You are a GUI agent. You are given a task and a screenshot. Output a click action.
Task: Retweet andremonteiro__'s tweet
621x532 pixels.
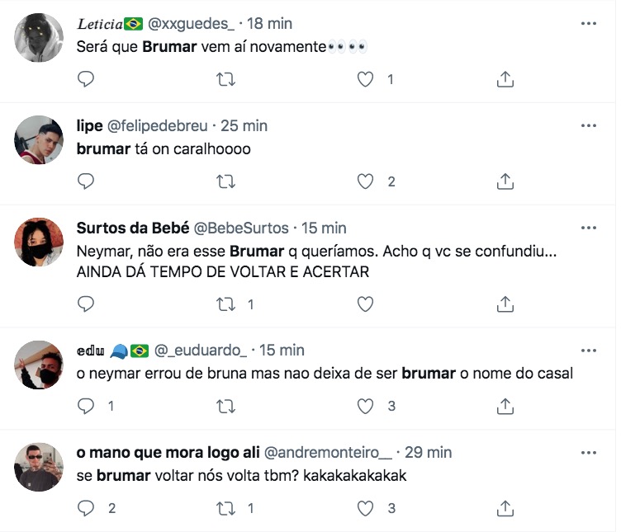tap(225, 508)
